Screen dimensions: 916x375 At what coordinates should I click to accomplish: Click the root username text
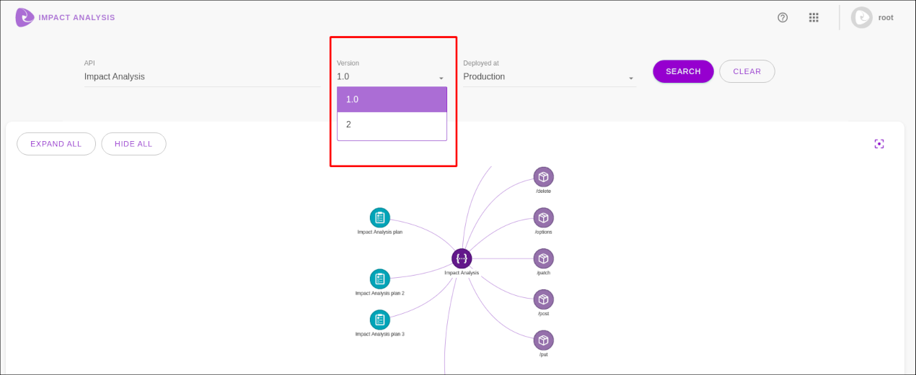(x=886, y=17)
